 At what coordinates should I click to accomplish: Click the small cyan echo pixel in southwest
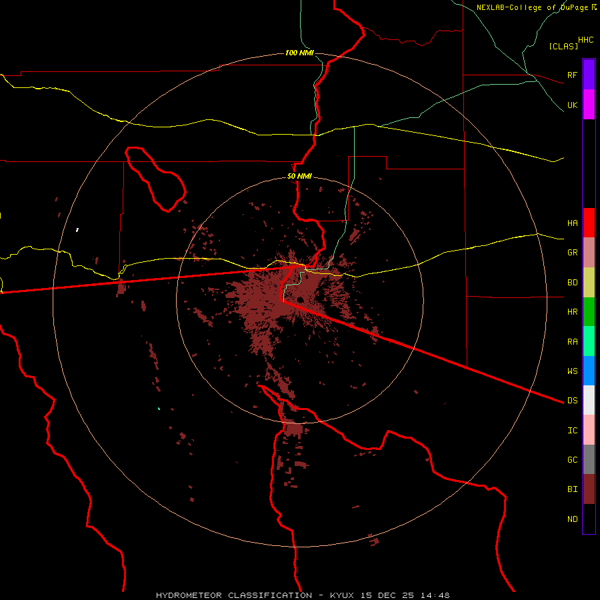[x=159, y=409]
